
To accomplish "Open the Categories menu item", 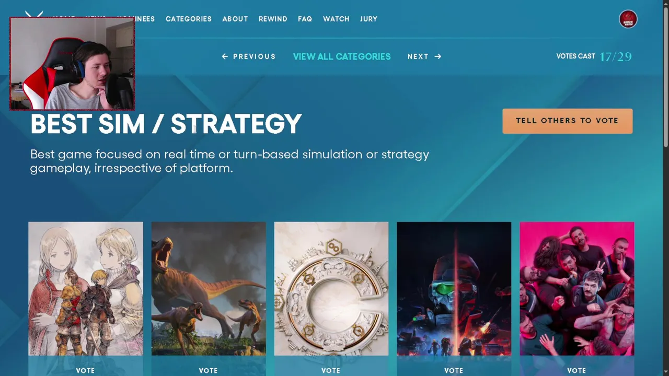I will coord(189,19).
